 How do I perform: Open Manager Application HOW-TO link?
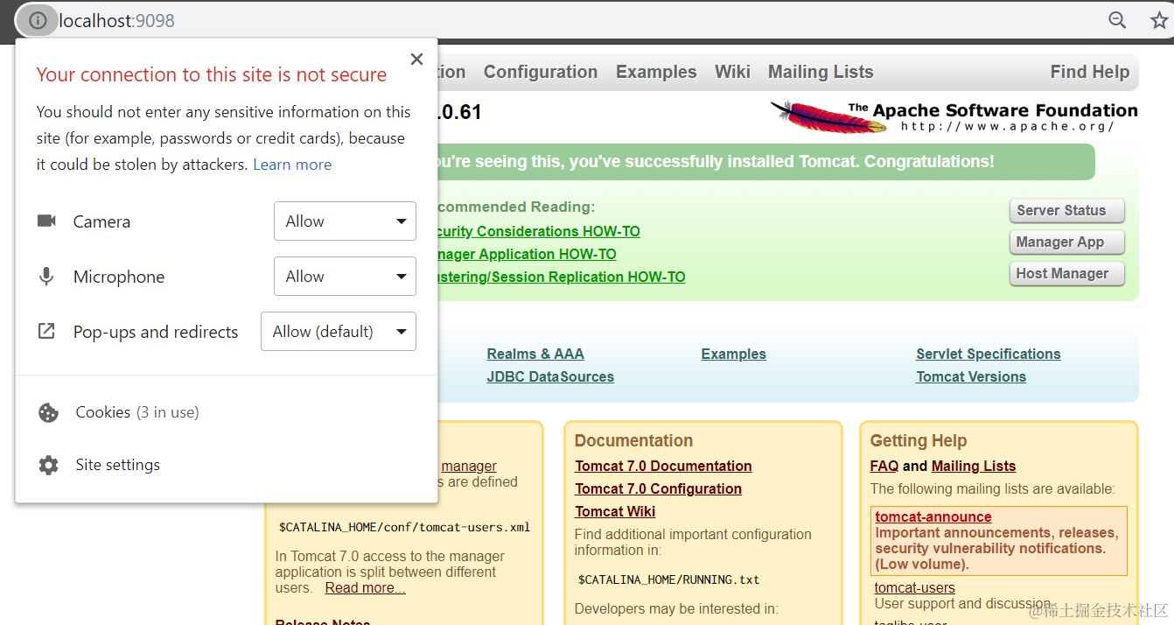pos(528,254)
